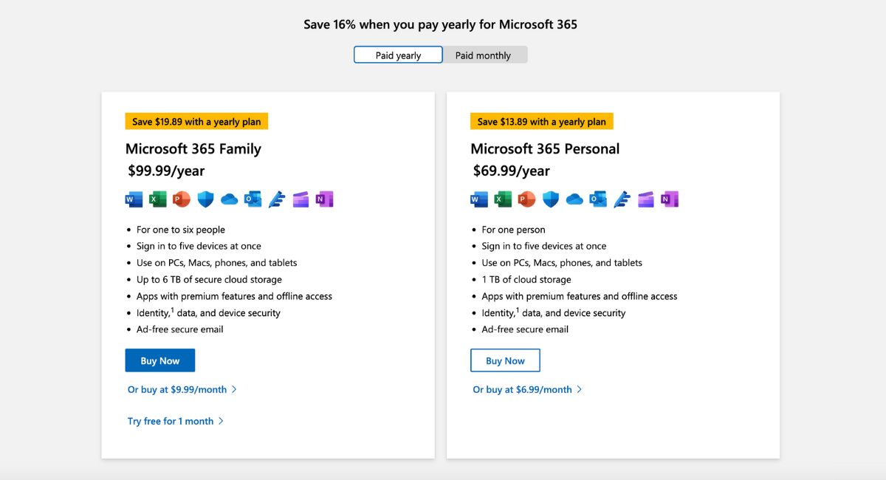The height and width of the screenshot is (480, 886).
Task: Click the Or buy at $6.99/month link
Action: [x=522, y=389]
